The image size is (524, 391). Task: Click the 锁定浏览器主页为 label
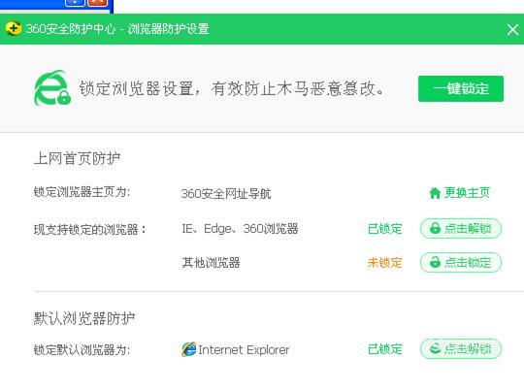coord(82,192)
